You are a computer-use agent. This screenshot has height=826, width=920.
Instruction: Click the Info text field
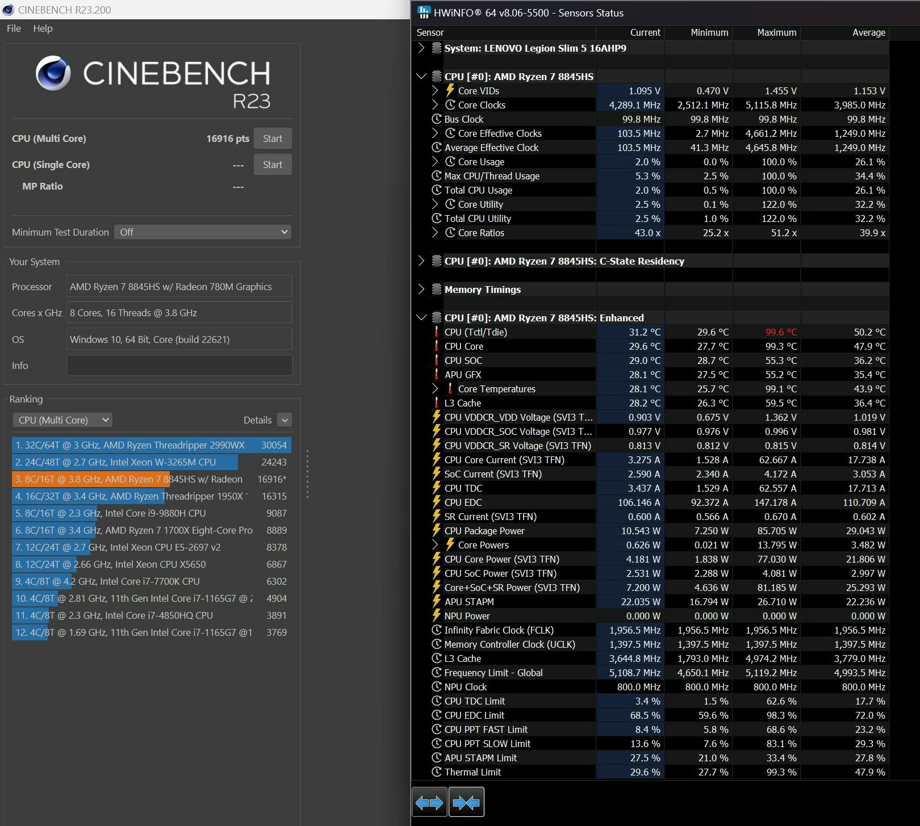pyautogui.click(x=179, y=366)
